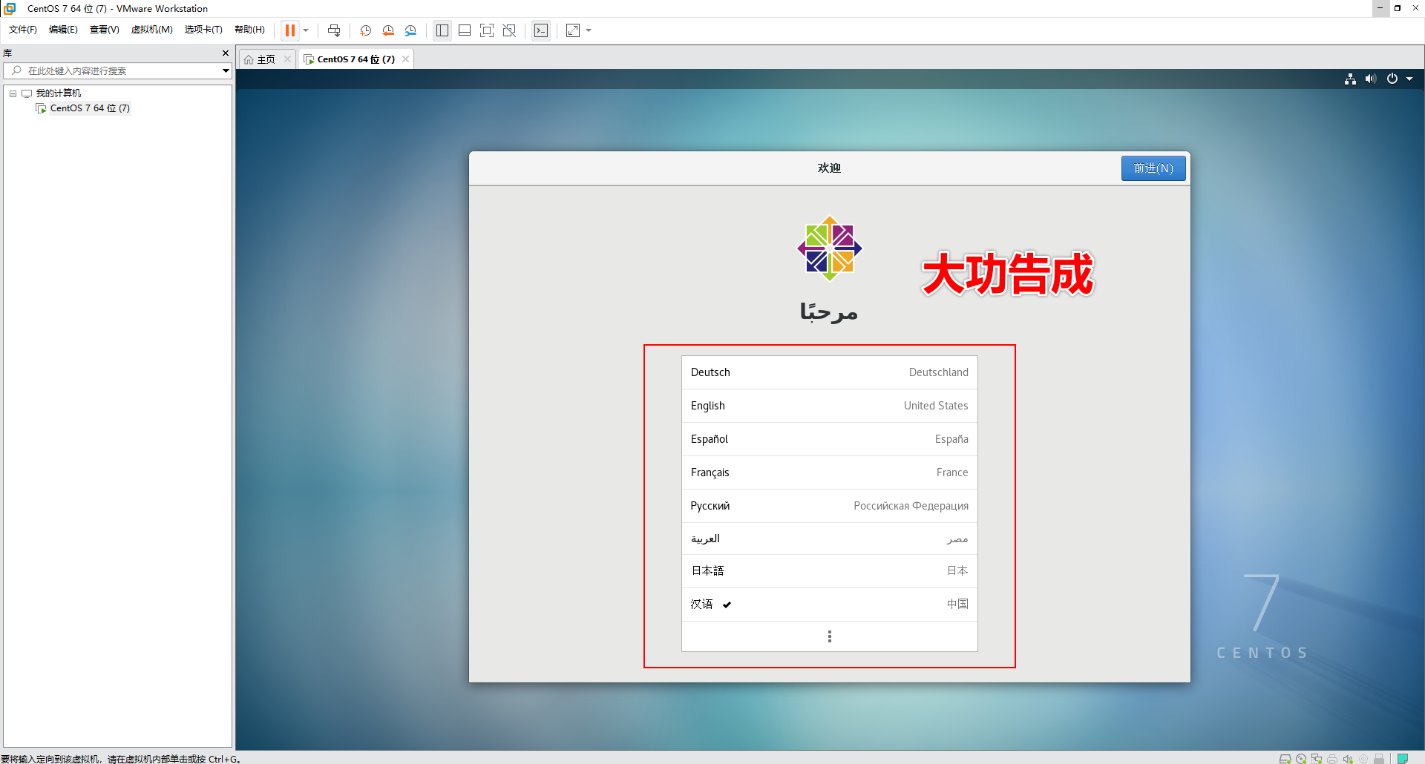Click the Send Ctrl+Alt+Del toolbar icon

[334, 30]
